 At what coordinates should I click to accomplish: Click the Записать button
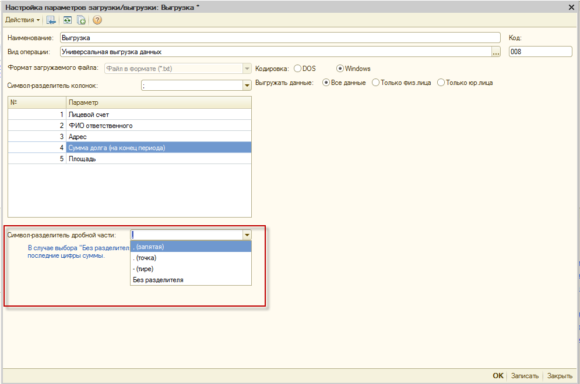pos(525,376)
